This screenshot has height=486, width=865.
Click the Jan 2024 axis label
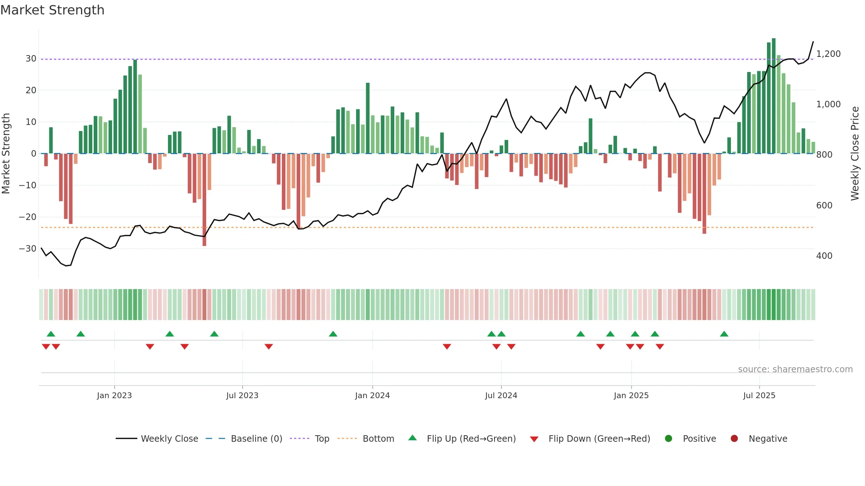click(372, 395)
